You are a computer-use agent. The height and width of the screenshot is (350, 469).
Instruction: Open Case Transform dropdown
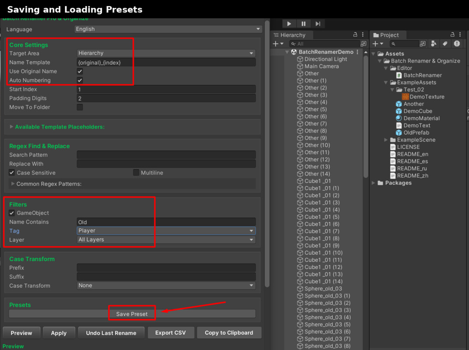click(166, 286)
